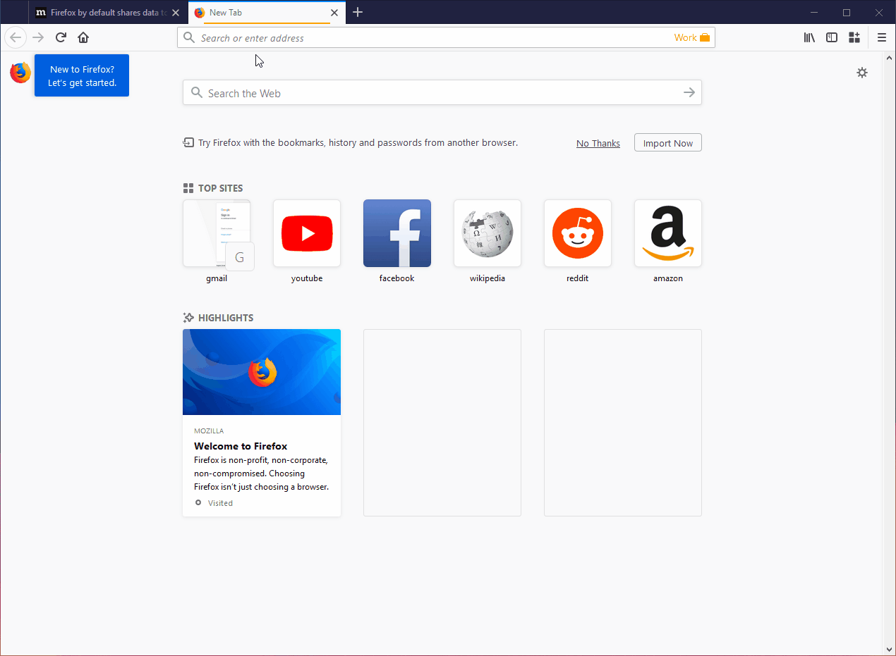The image size is (896, 656).
Task: Click the forward navigation arrow
Action: (37, 37)
